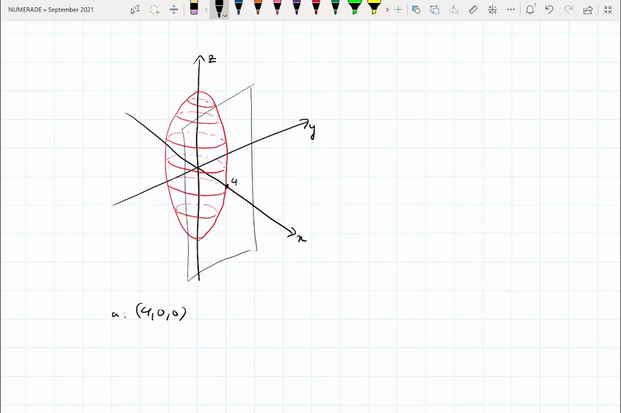Select the red pen swatch
The image size is (621, 413).
[315, 9]
